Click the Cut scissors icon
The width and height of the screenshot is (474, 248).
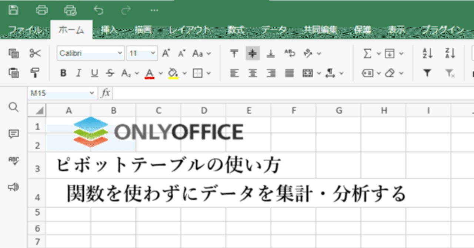click(35, 53)
